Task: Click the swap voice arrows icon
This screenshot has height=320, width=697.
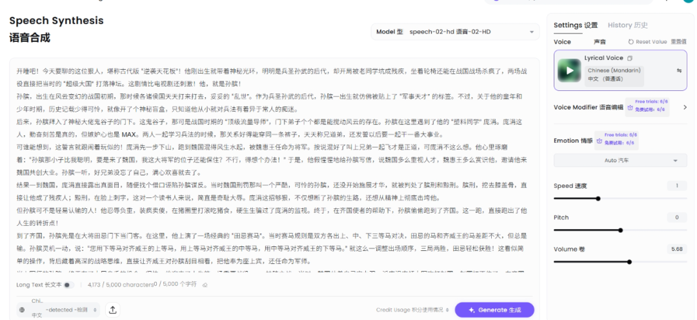Action: pyautogui.click(x=678, y=71)
